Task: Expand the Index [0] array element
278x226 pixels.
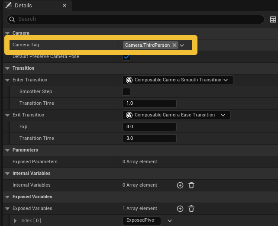Action: [16, 221]
